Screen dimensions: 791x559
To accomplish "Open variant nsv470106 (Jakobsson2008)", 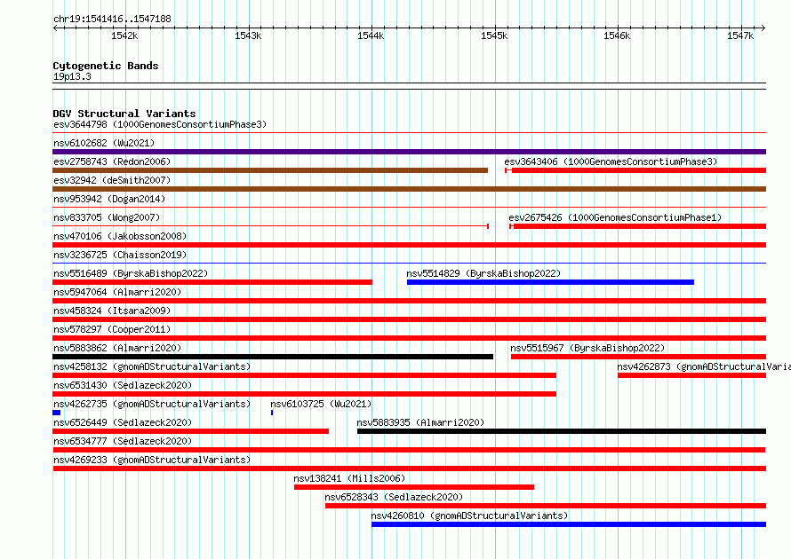I will pyautogui.click(x=120, y=236).
